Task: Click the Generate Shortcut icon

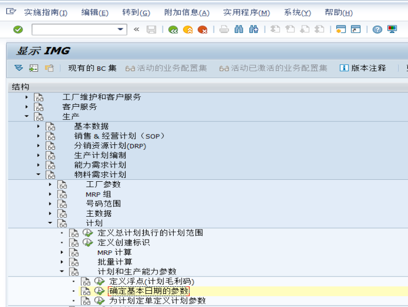Action: [356, 29]
